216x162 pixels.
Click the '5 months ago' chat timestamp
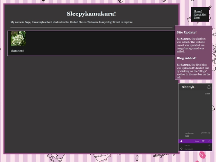click(206, 133)
